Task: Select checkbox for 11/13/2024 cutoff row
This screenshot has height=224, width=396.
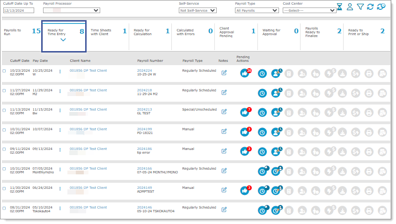Action: click(x=4, y=110)
